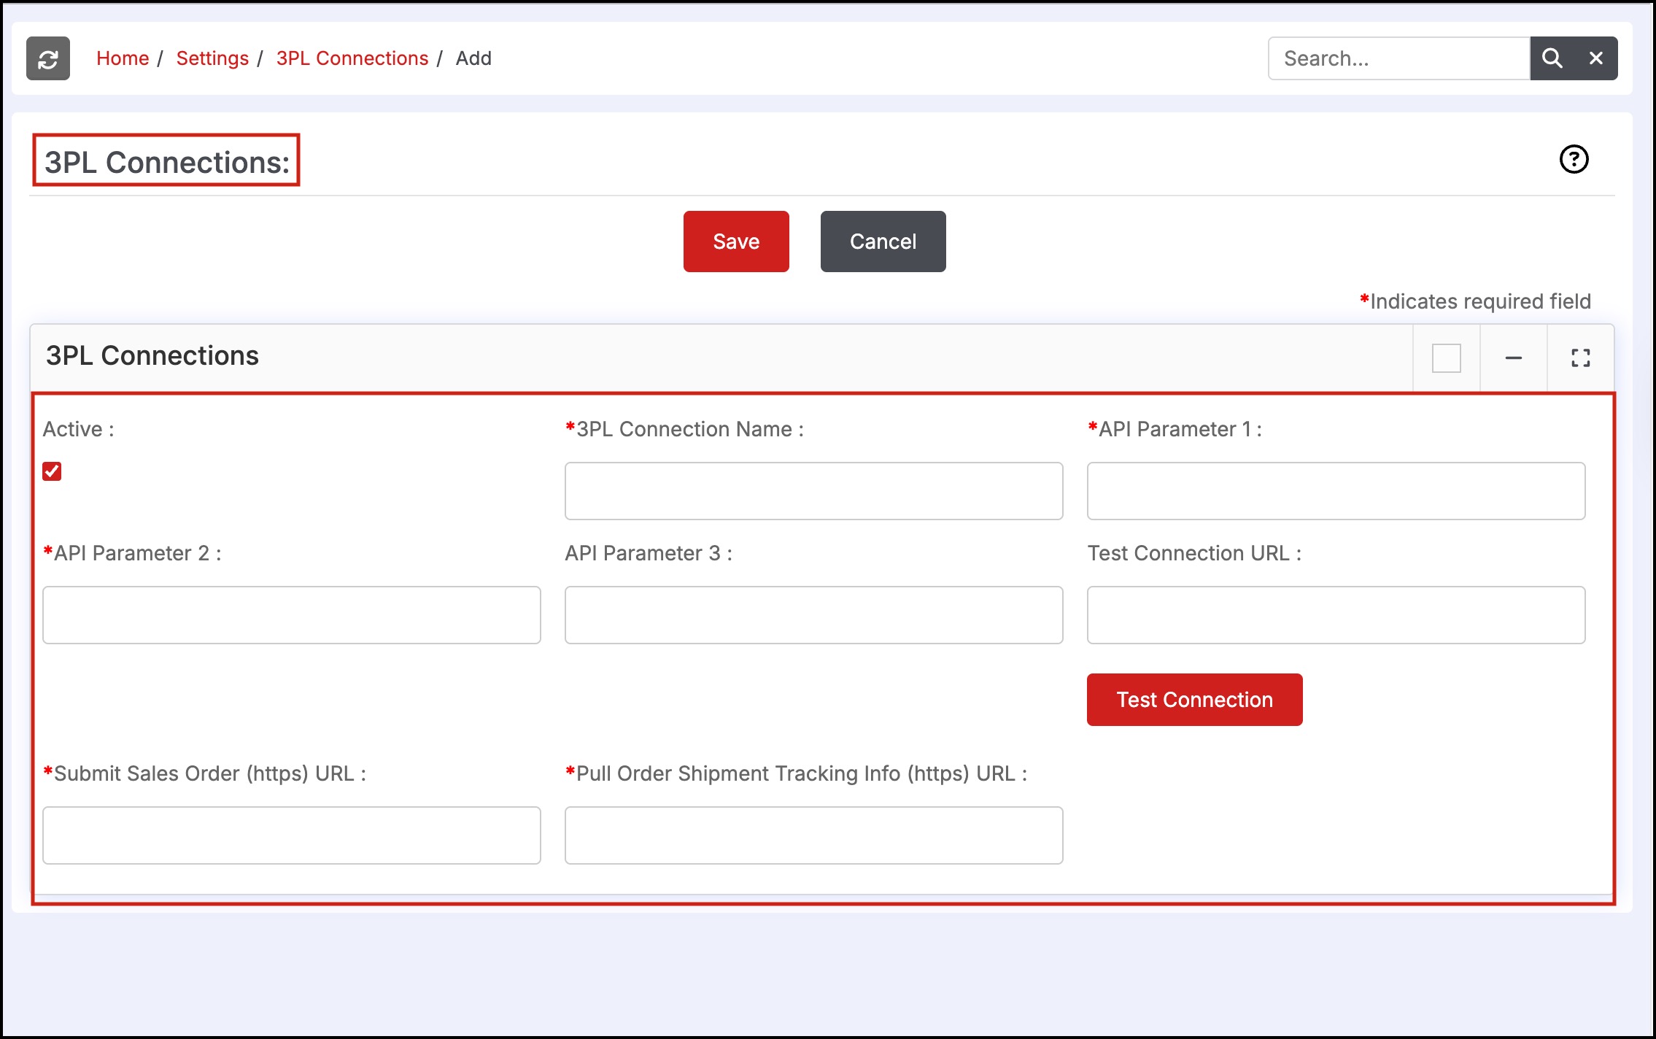
Task: Collapse the 3PL Connections panel
Action: [1514, 358]
